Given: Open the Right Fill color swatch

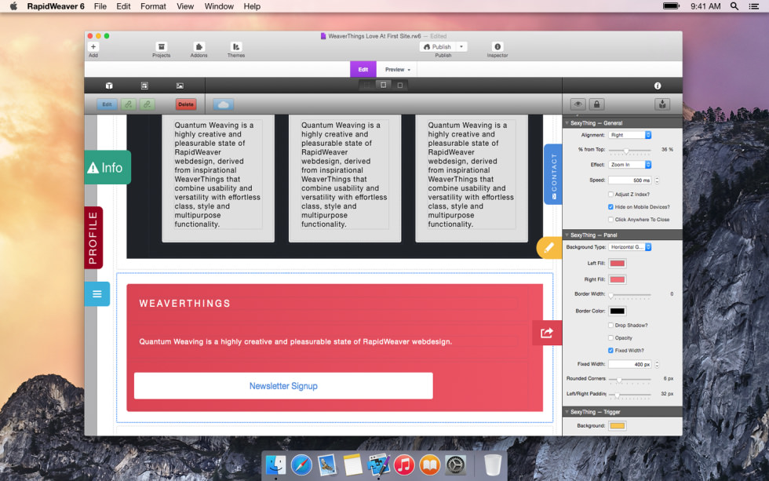Looking at the screenshot, I should 617,279.
